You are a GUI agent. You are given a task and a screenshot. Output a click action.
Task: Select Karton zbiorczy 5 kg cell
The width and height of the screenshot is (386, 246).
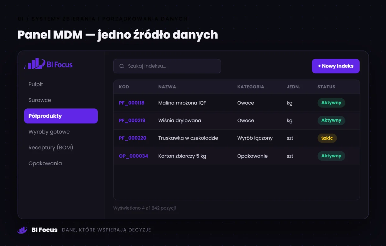[182, 156]
